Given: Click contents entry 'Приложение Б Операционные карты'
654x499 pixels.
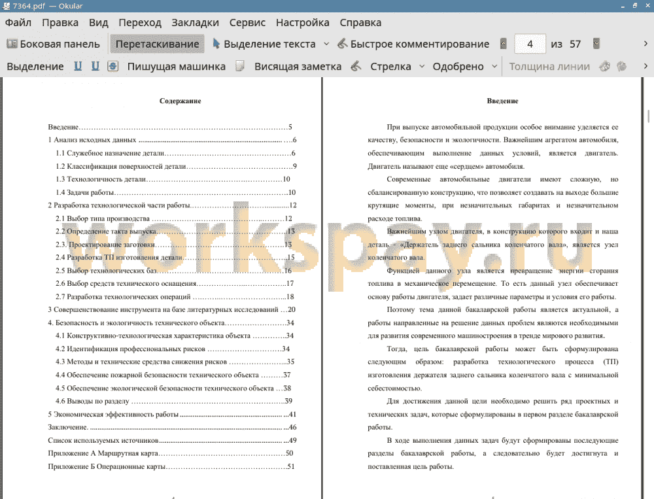Looking at the screenshot, I should click(171, 466).
